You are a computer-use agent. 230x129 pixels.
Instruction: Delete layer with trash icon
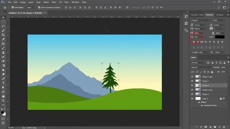[x=224, y=127]
